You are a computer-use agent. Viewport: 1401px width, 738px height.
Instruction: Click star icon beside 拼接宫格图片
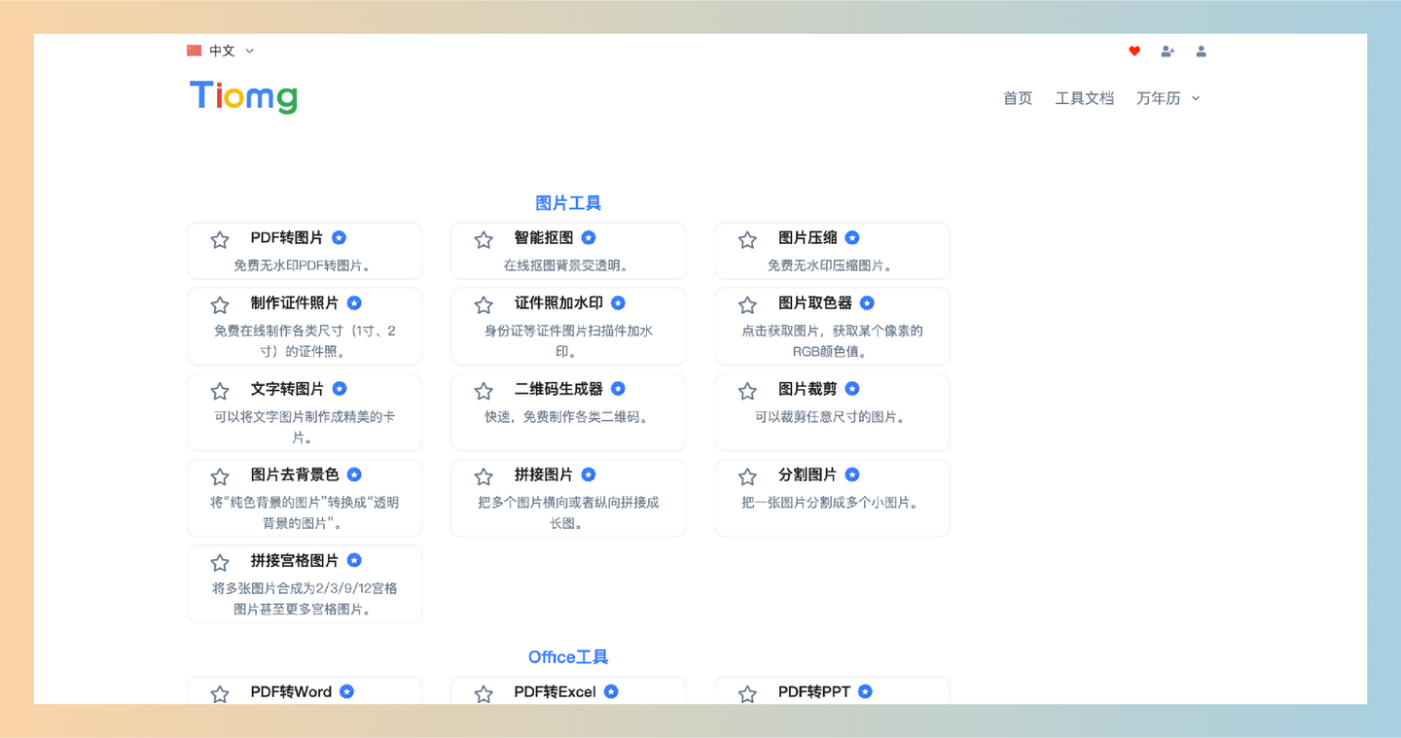220,562
